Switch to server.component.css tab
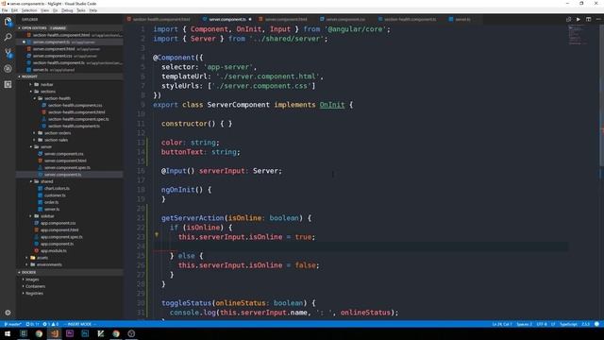The width and height of the screenshot is (604, 340). (345, 19)
